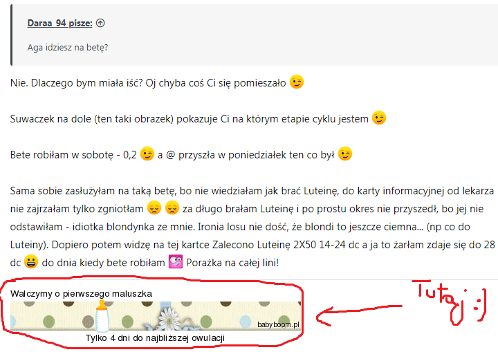Click the winking emoji after 0,2
Image resolution: width=498 pixels, height=352 pixels.
pos(147,154)
